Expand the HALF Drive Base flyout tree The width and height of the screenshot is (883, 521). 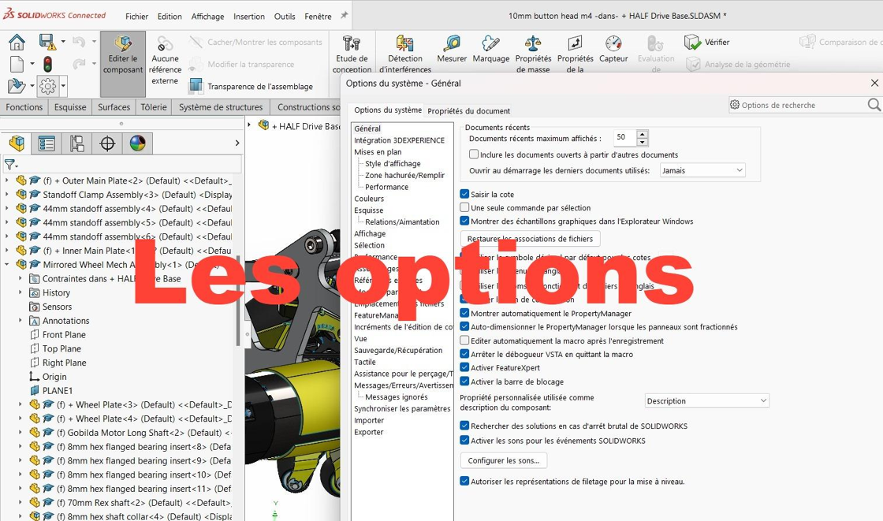249,125
